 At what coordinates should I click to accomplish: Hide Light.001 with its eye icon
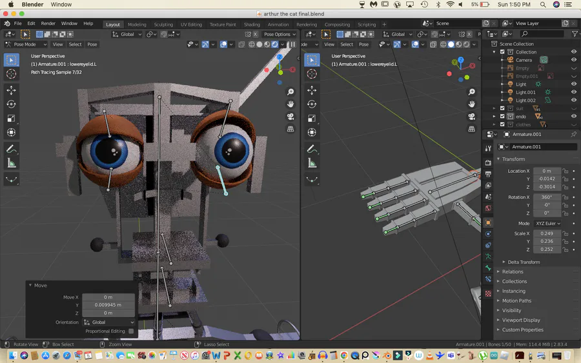pos(574,92)
